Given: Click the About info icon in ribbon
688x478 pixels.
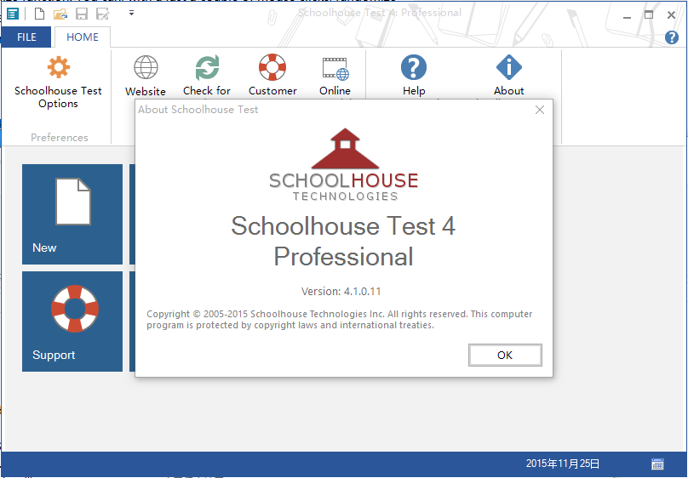Looking at the screenshot, I should coord(509,68).
